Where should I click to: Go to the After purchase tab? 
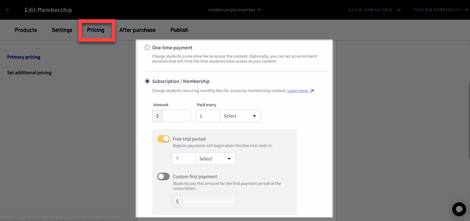137,30
